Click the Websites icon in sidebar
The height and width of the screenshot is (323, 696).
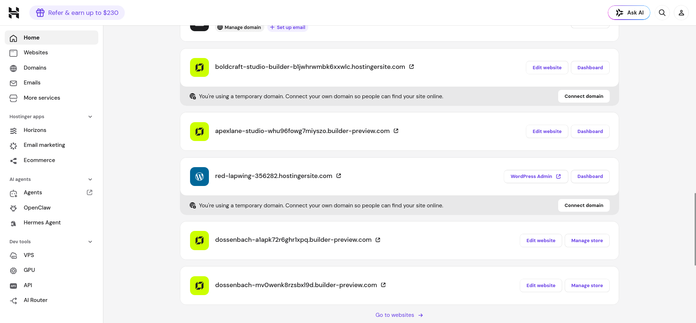(x=13, y=53)
